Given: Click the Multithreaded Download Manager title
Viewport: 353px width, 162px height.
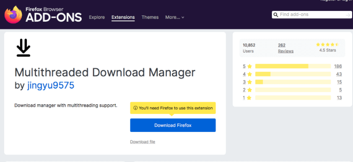Looking at the screenshot, I should tap(105, 72).
